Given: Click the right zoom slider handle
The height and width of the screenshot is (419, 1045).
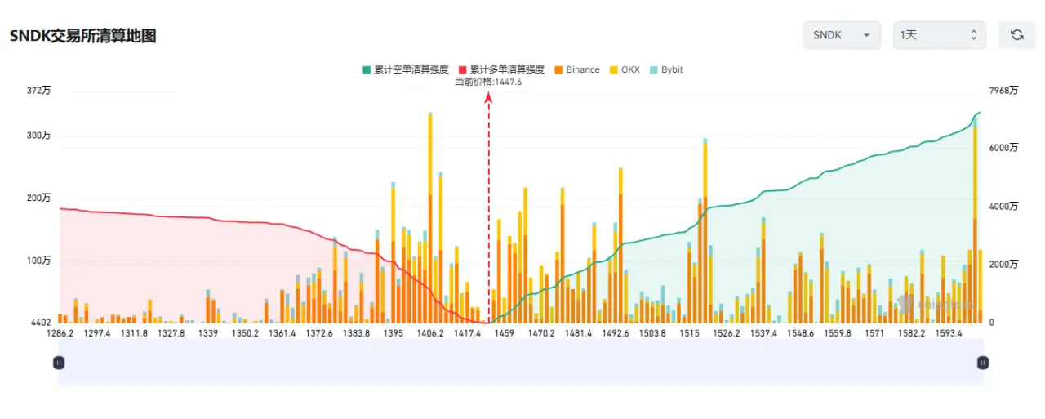Looking at the screenshot, I should (x=983, y=363).
